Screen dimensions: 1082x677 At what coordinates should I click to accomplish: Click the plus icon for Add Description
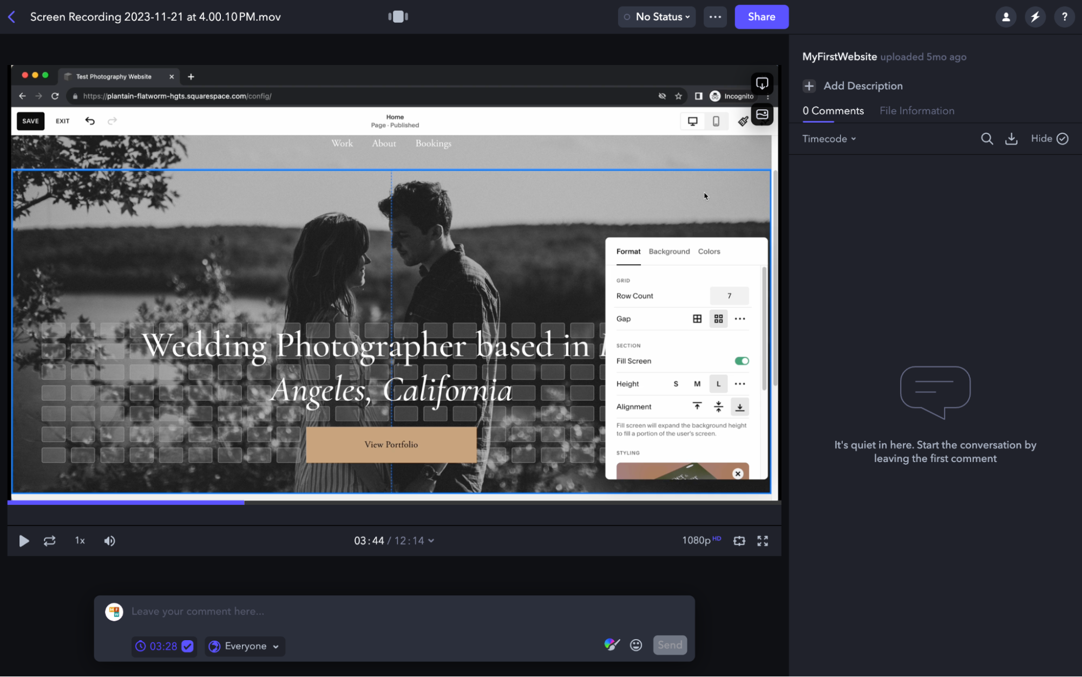pos(809,86)
